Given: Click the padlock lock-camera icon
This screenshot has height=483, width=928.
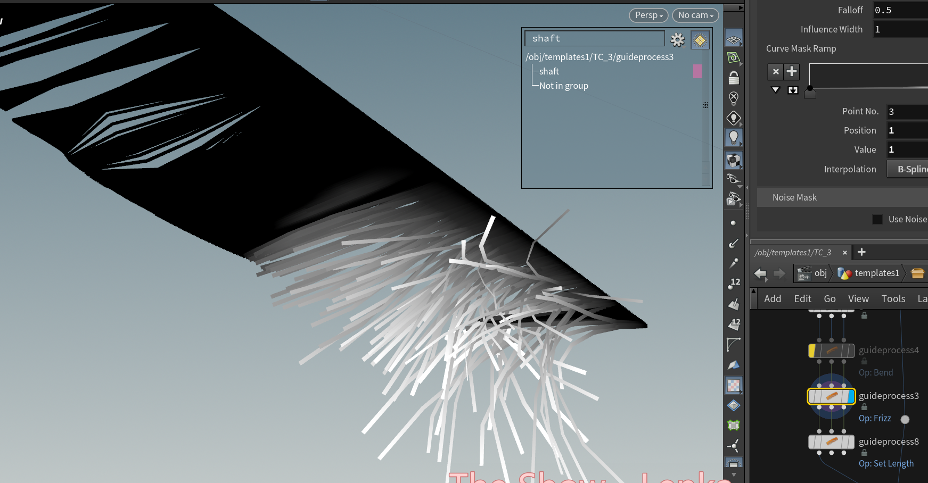Looking at the screenshot, I should click(x=733, y=78).
